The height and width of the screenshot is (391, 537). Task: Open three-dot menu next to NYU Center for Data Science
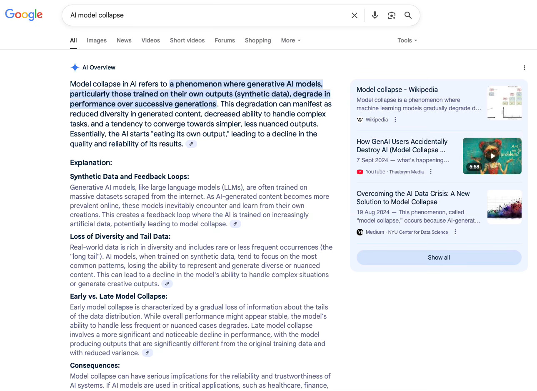tap(455, 232)
